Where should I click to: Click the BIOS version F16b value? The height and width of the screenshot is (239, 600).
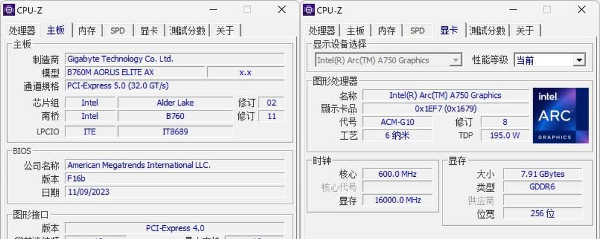pos(174,178)
